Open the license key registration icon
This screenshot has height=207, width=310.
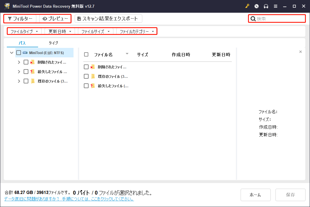247,6
